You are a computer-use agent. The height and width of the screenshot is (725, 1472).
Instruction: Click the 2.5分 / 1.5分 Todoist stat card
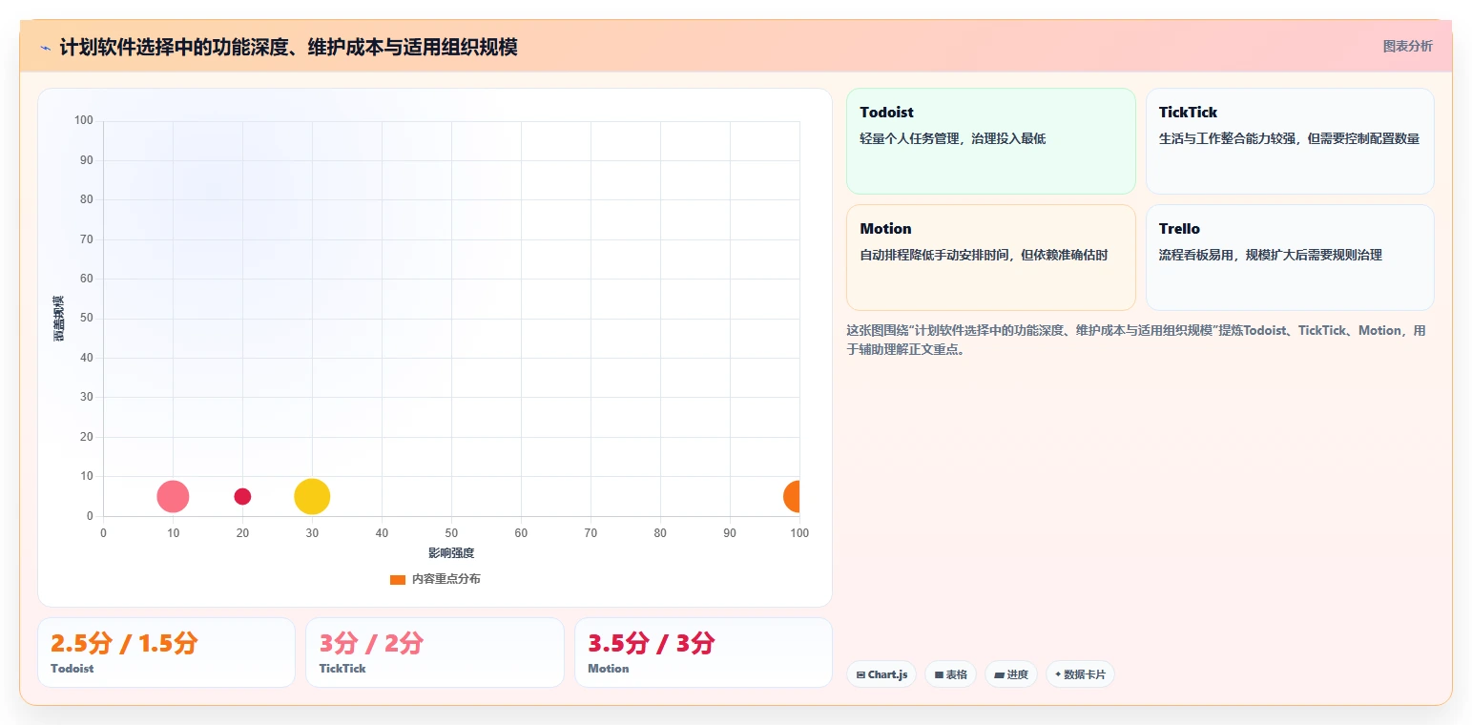166,652
